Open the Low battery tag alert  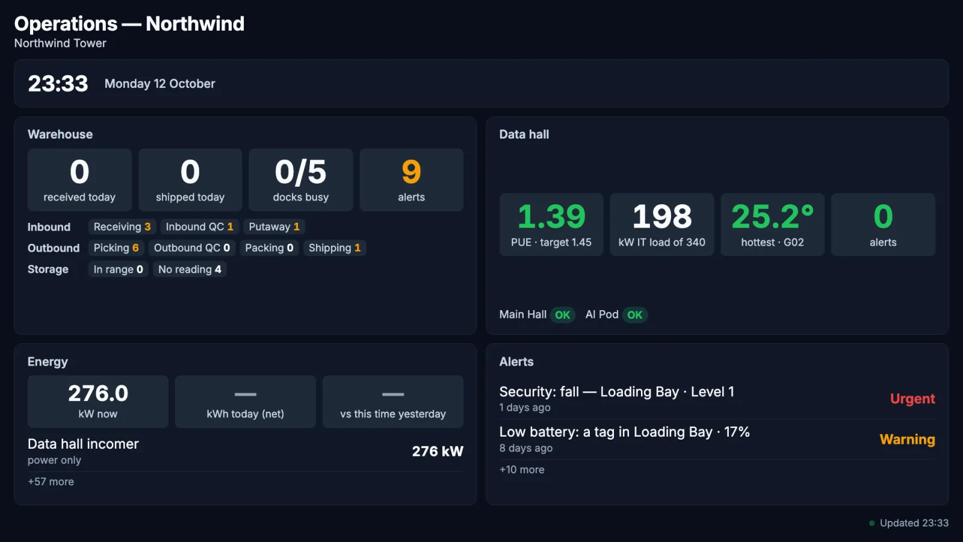tap(717, 440)
